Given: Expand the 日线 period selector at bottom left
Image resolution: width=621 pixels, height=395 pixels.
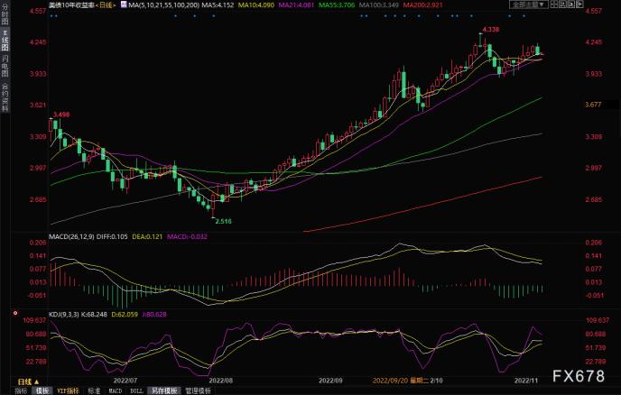Looking at the screenshot, I should 28,381.
